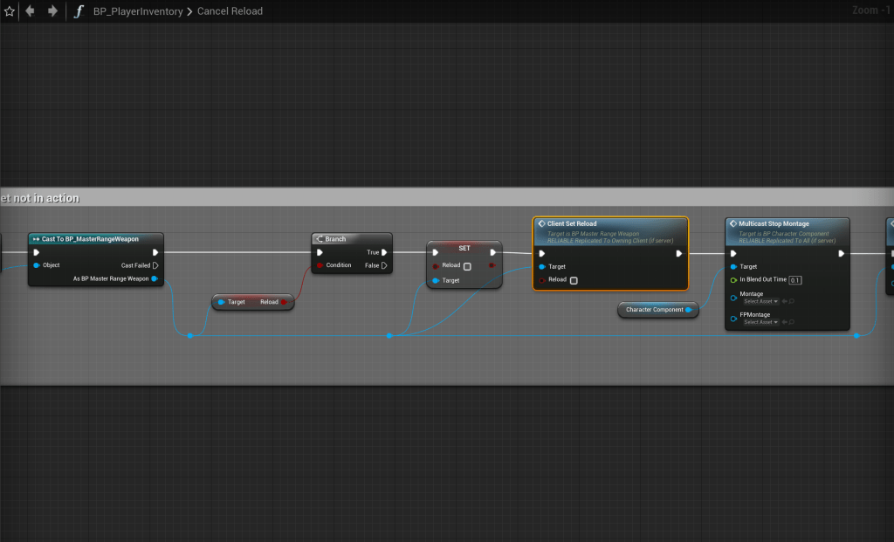
Task: Click the Client Set Reload node diamond icon
Action: (541, 223)
